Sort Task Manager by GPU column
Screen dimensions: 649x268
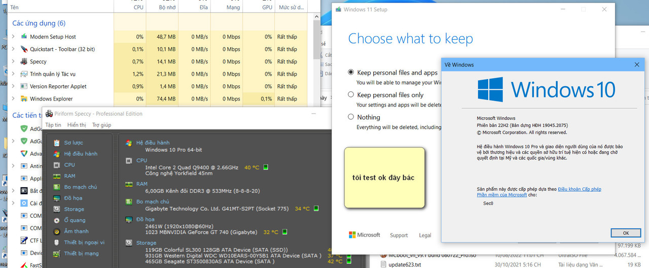coord(259,7)
